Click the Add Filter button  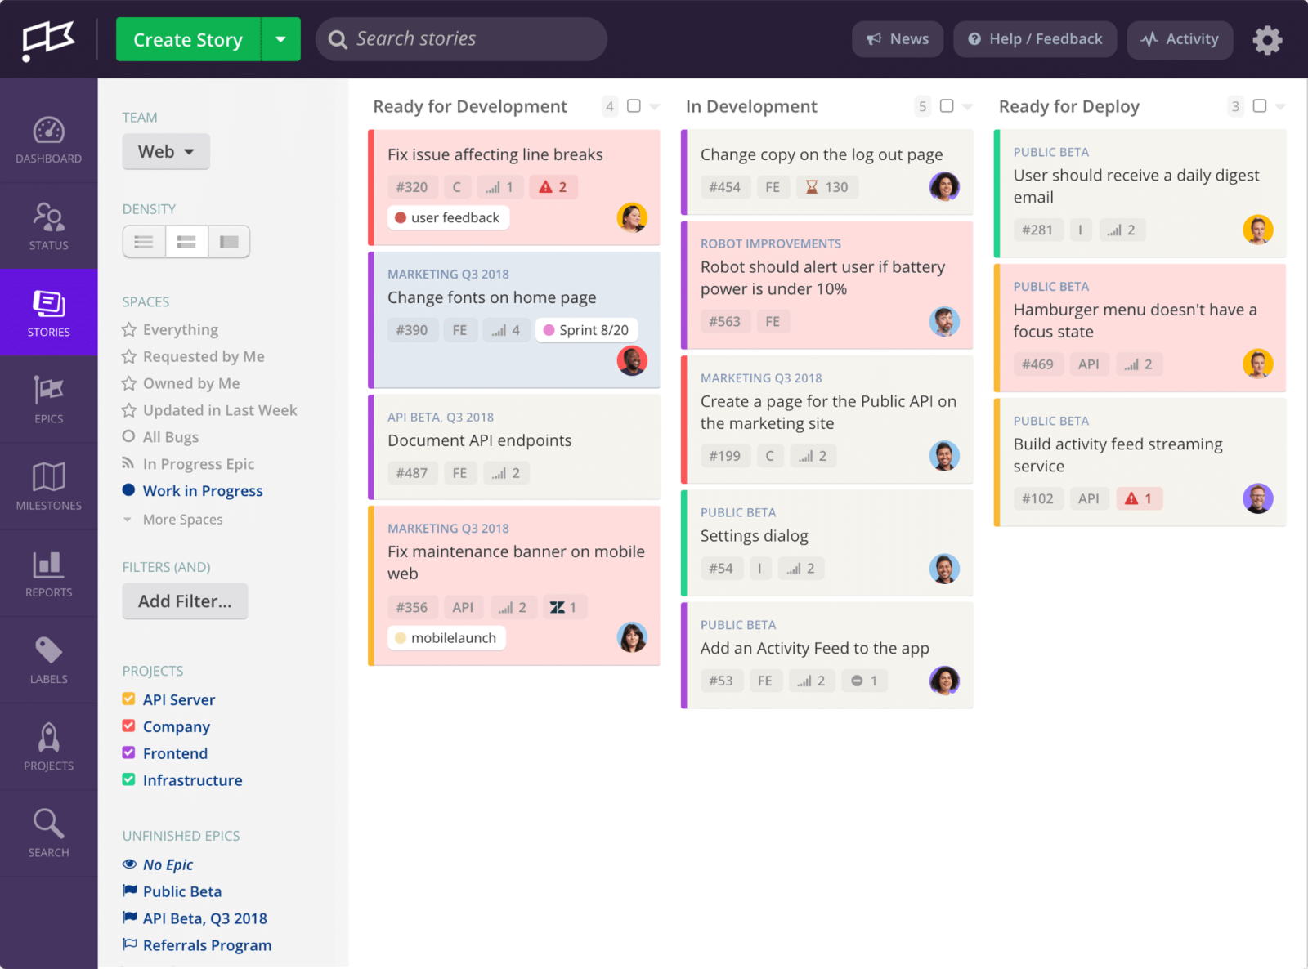[x=185, y=601]
